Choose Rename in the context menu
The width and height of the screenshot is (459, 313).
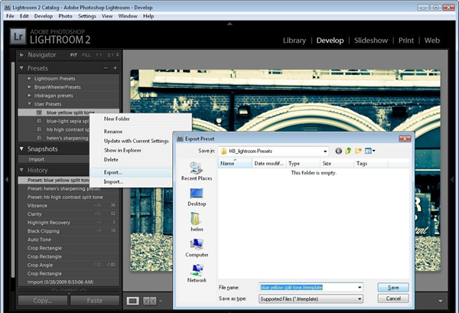113,132
